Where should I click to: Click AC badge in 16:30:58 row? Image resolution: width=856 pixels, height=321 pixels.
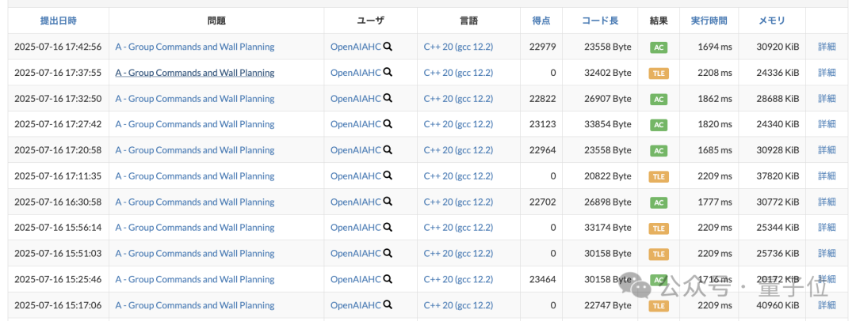coord(659,202)
